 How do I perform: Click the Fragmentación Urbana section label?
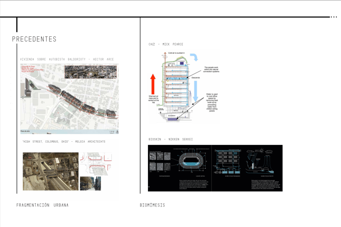pos(42,205)
